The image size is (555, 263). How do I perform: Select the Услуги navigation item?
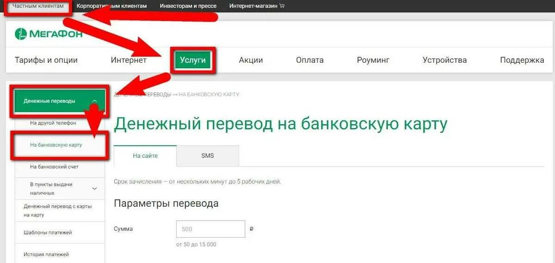click(193, 60)
